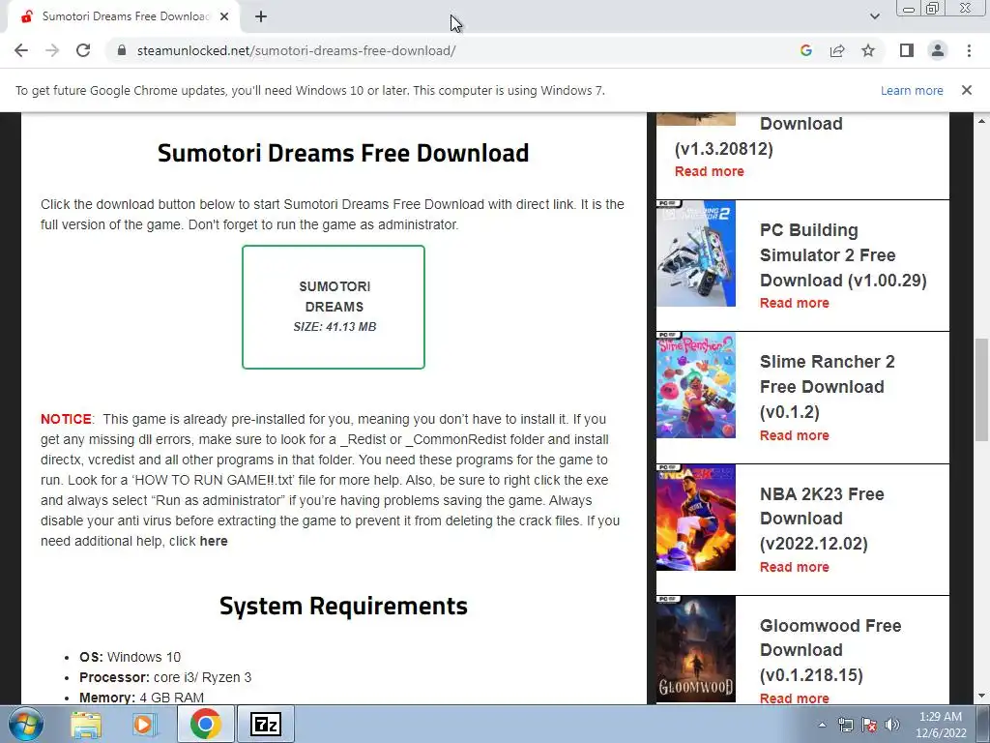Image resolution: width=990 pixels, height=743 pixels.
Task: Open Action Center flag icon
Action: (869, 725)
